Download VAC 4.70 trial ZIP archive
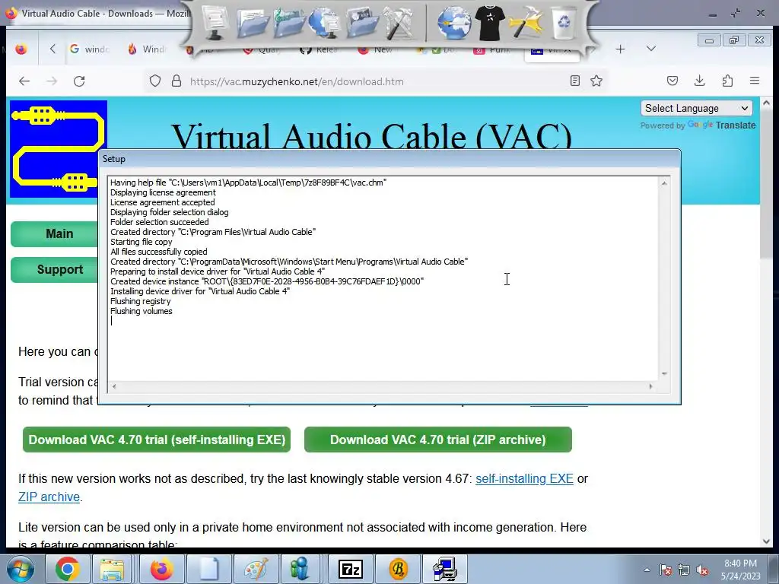Screen dimensions: 779x584 pos(437,440)
